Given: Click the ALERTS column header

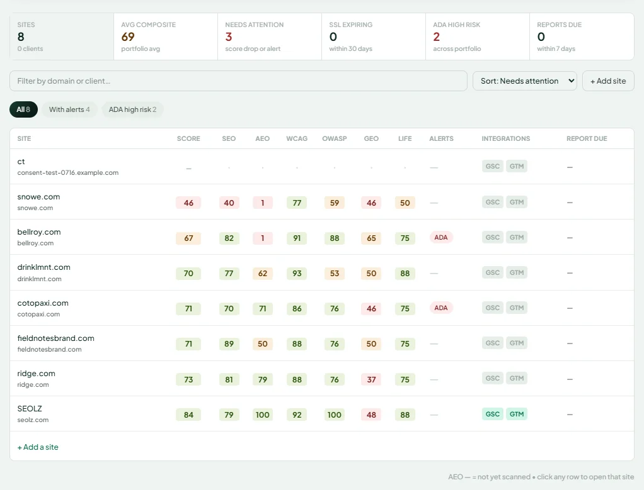Looking at the screenshot, I should (442, 138).
